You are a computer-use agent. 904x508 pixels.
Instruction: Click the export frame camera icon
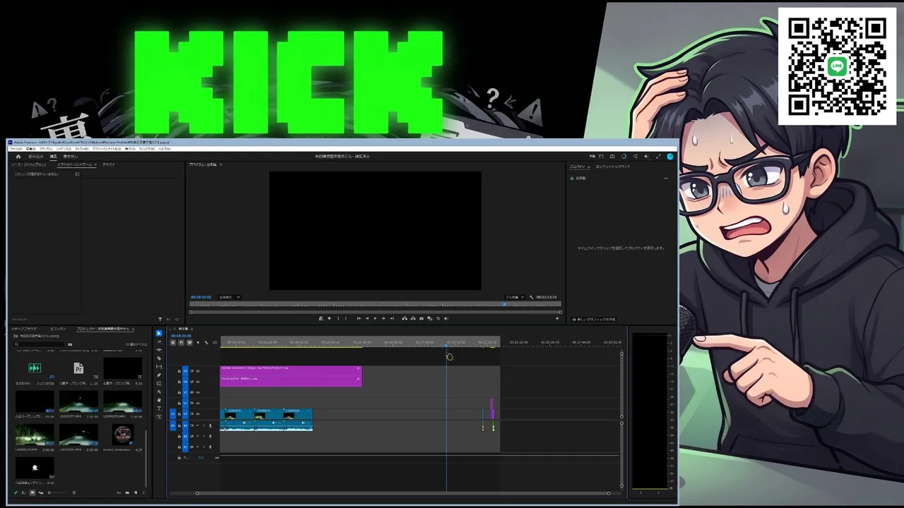point(422,318)
